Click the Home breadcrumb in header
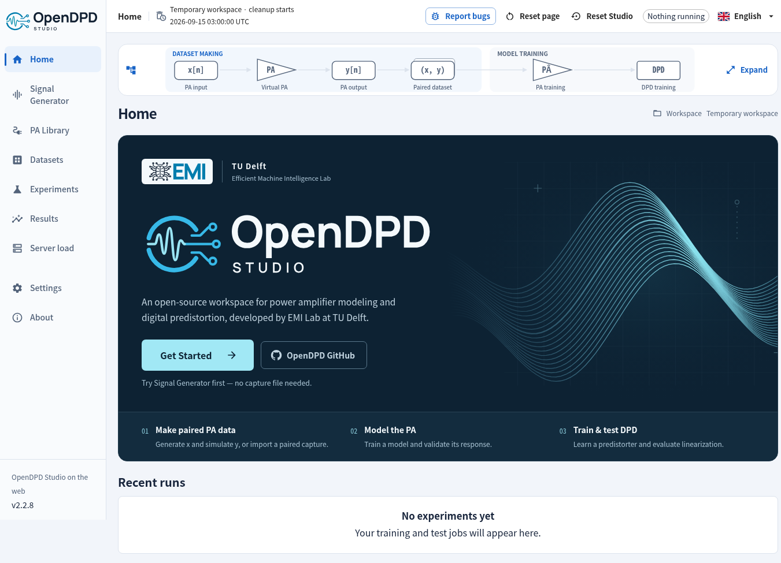781x563 pixels. [x=129, y=16]
